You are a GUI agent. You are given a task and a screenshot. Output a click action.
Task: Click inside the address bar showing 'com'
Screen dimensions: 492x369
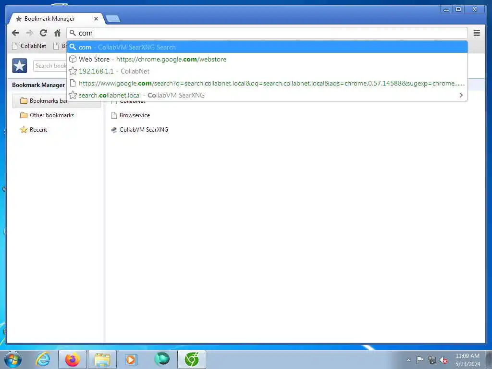[267, 33]
